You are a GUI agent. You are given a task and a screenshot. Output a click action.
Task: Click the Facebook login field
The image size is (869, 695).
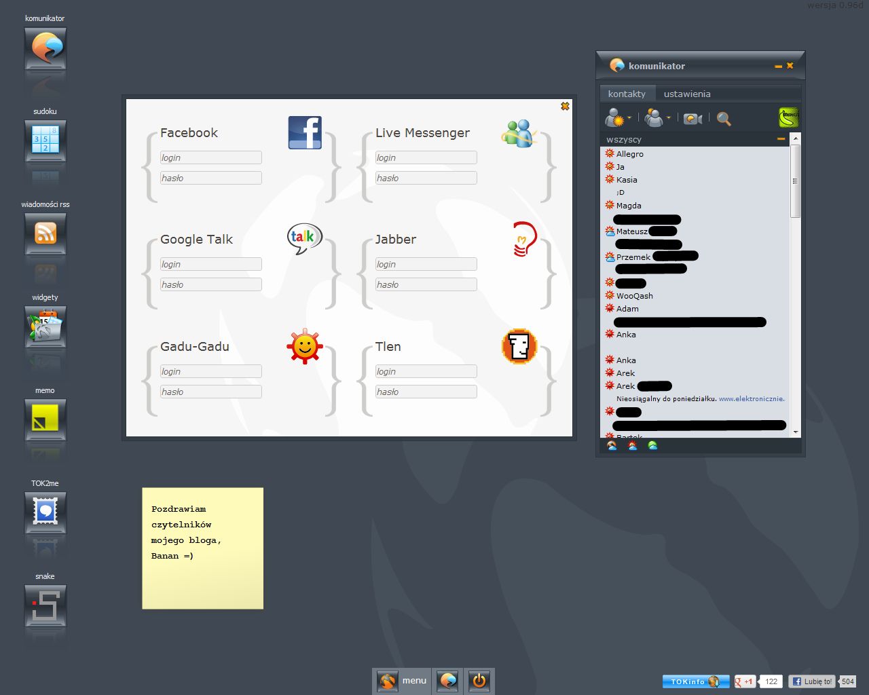(x=210, y=157)
